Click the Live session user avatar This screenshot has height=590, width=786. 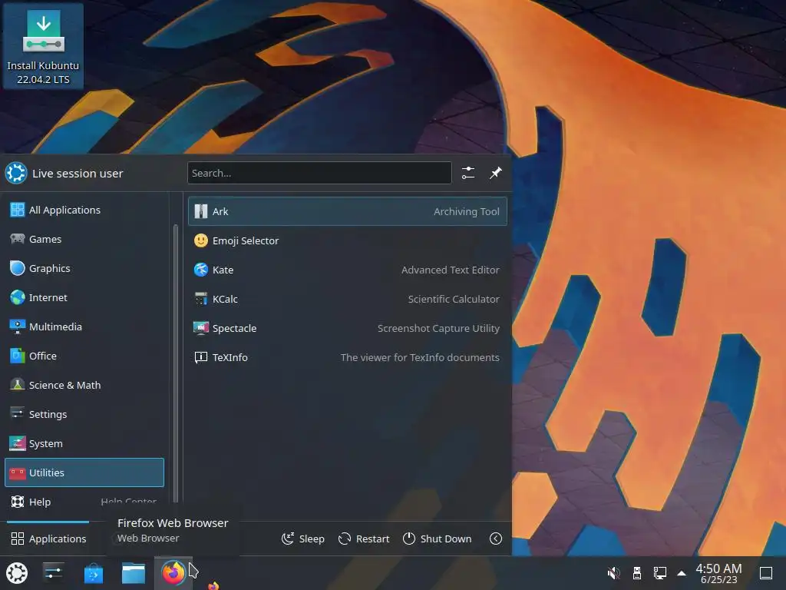16,173
